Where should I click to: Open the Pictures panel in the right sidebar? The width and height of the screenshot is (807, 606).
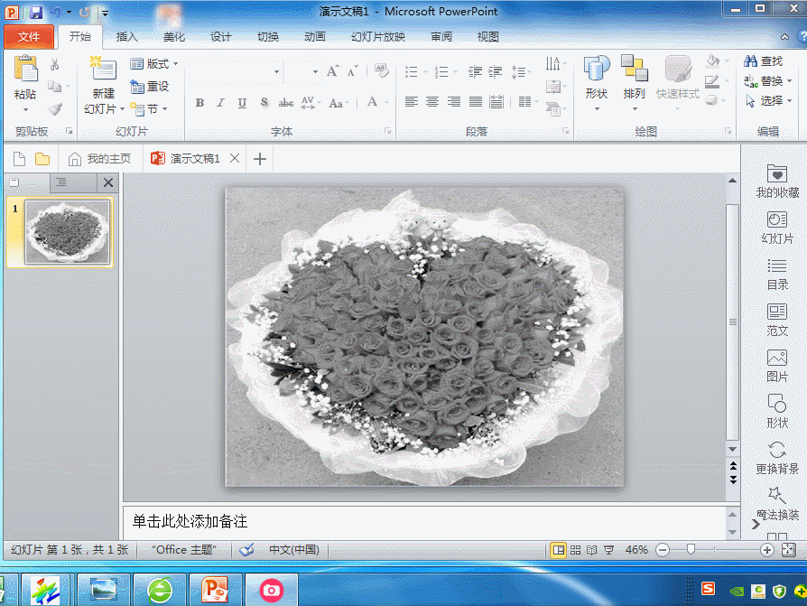pyautogui.click(x=777, y=366)
